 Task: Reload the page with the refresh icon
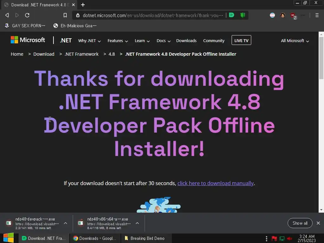coord(27,15)
